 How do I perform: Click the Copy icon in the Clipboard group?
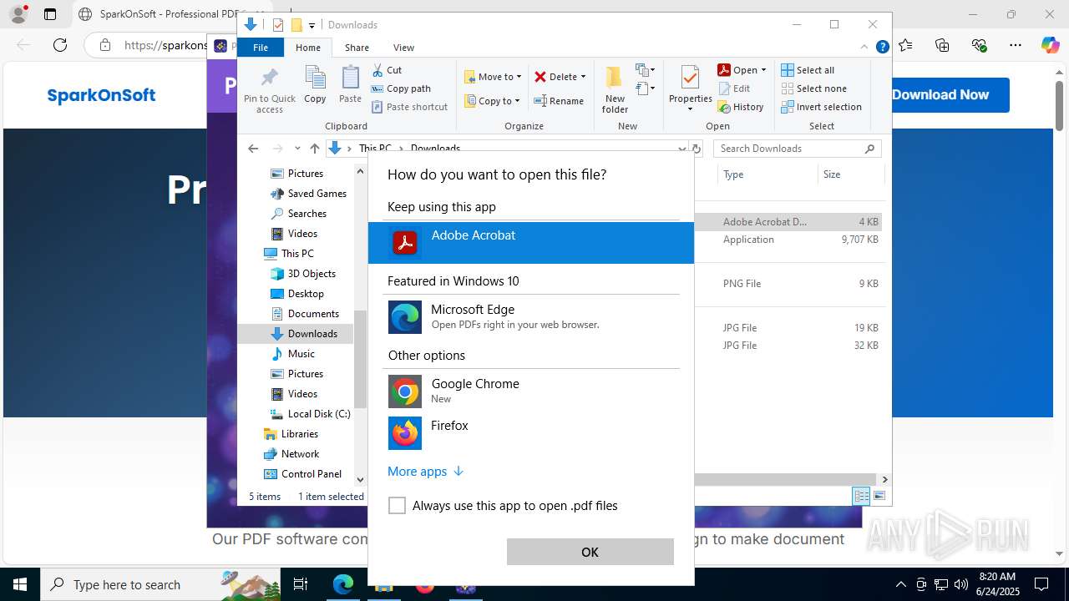[x=315, y=84]
